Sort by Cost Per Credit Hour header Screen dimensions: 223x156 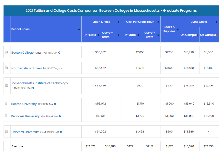point(158,22)
